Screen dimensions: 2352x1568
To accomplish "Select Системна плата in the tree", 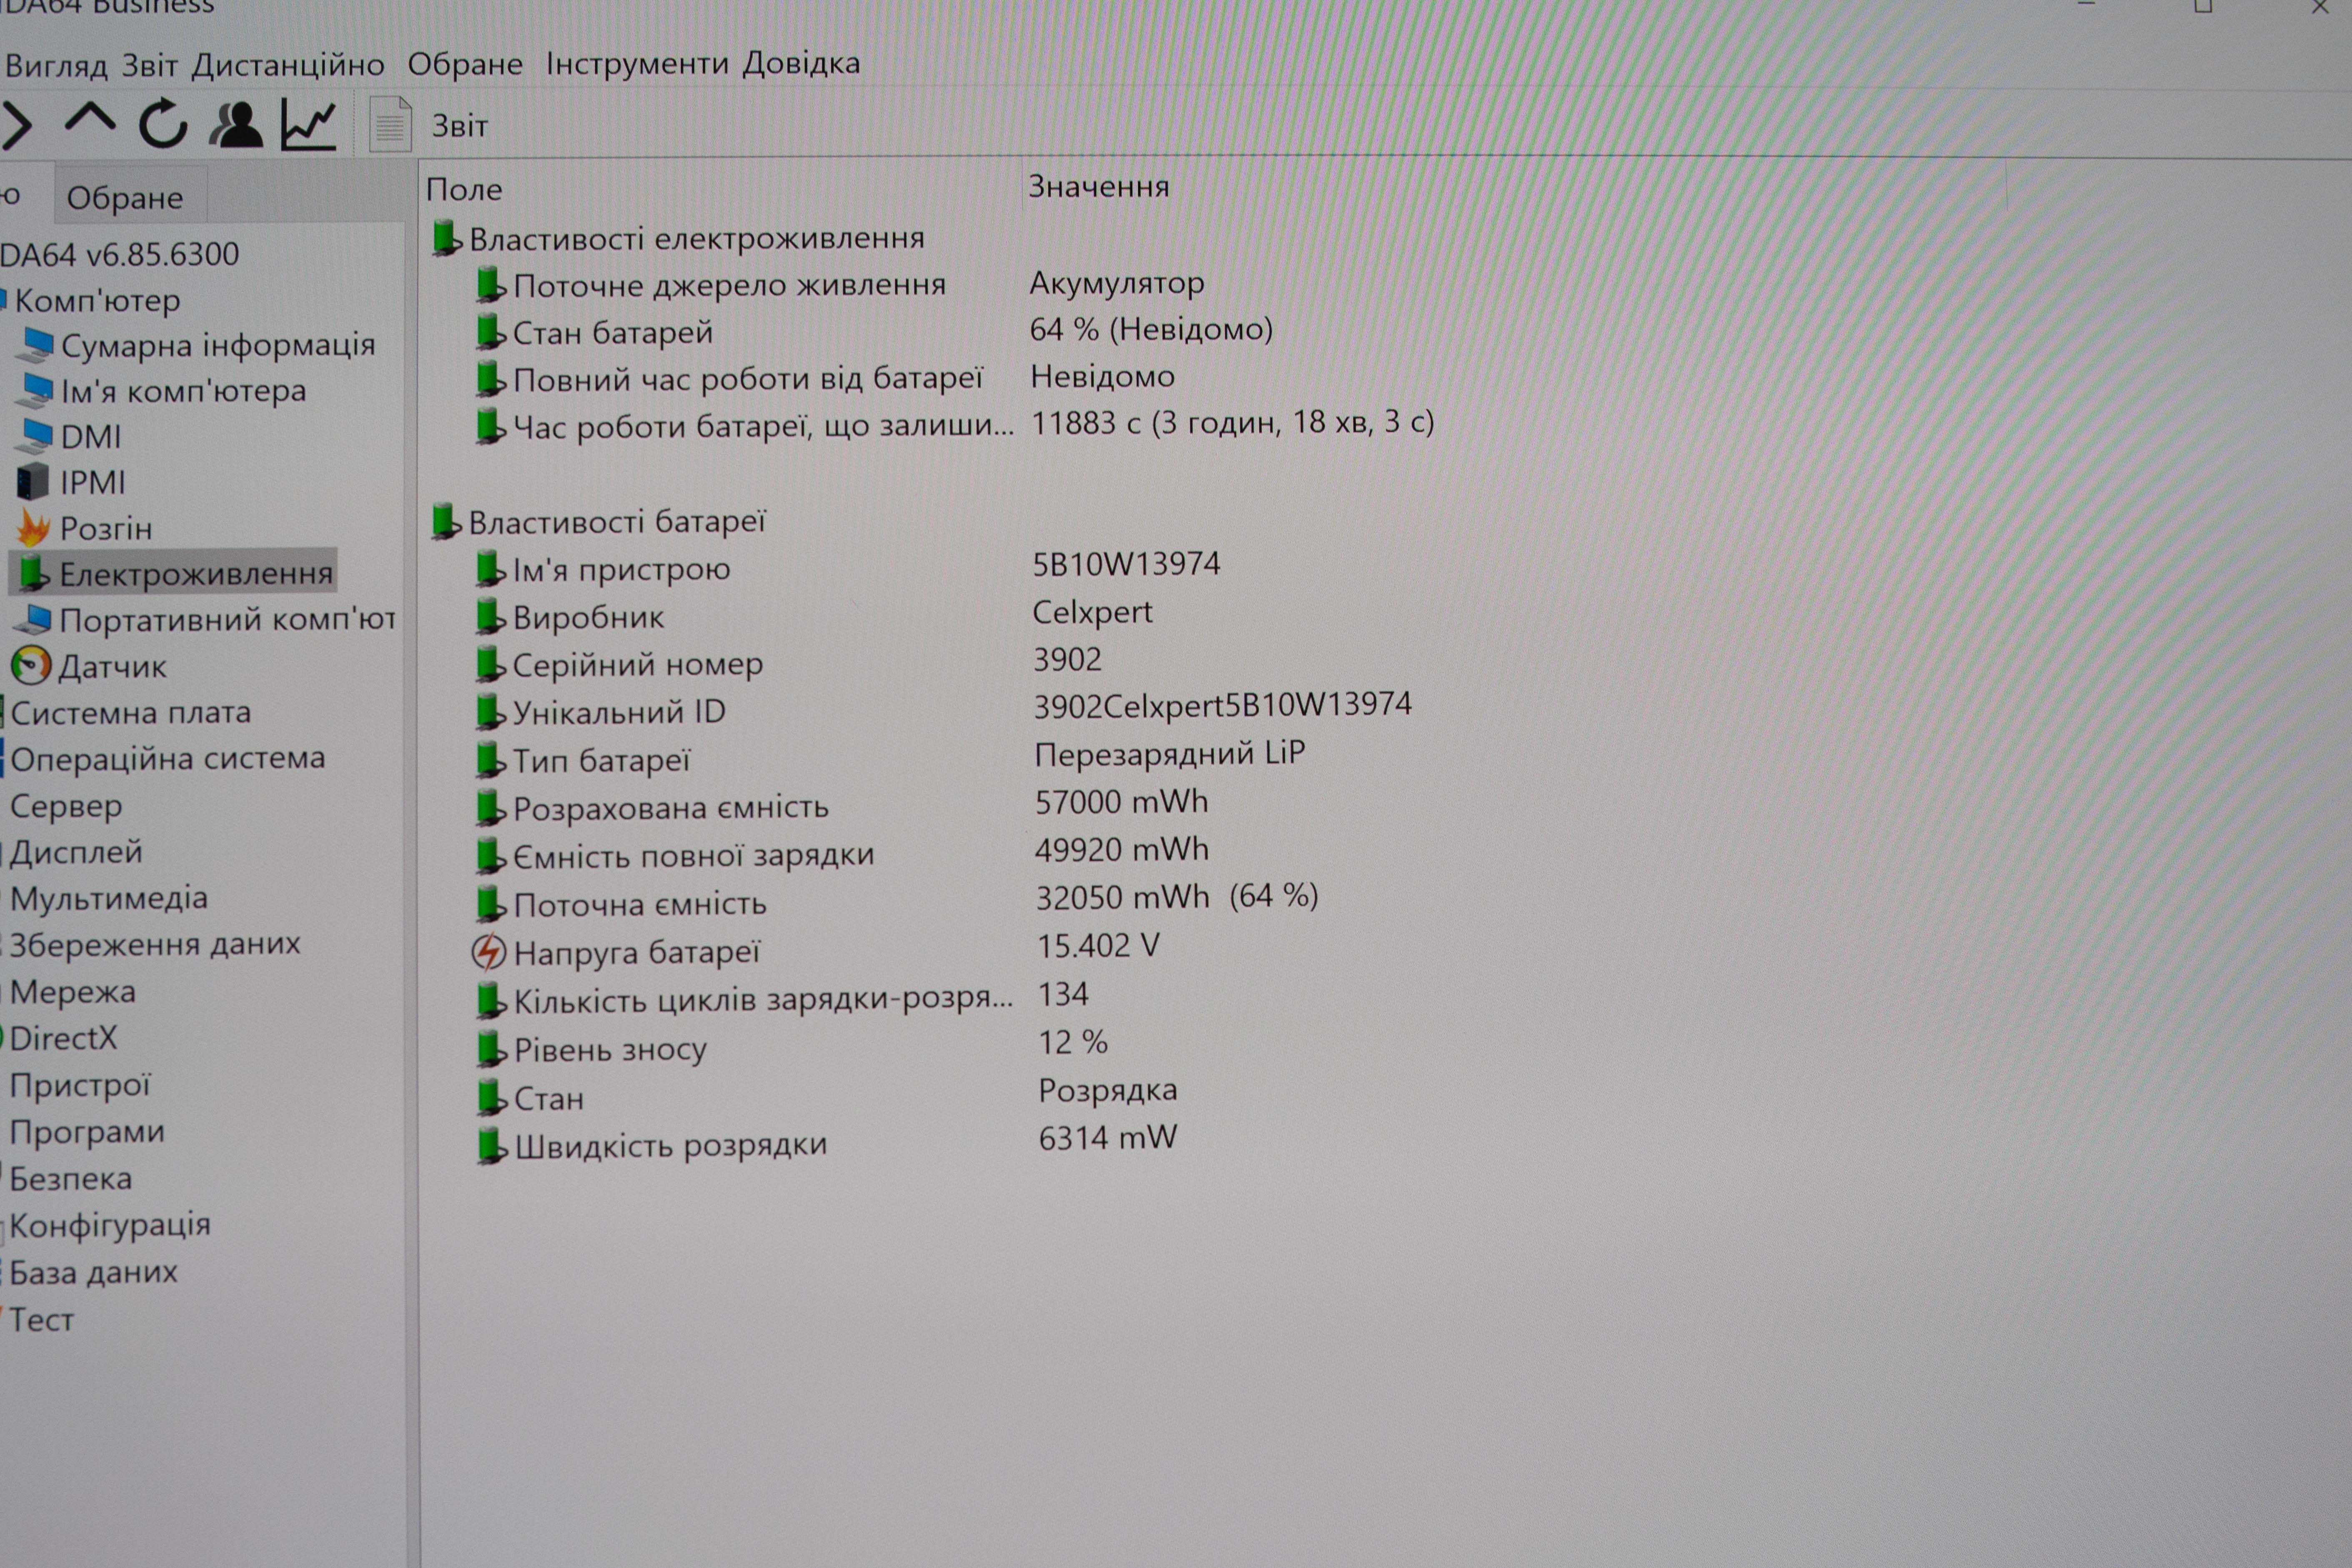I will pos(130,713).
